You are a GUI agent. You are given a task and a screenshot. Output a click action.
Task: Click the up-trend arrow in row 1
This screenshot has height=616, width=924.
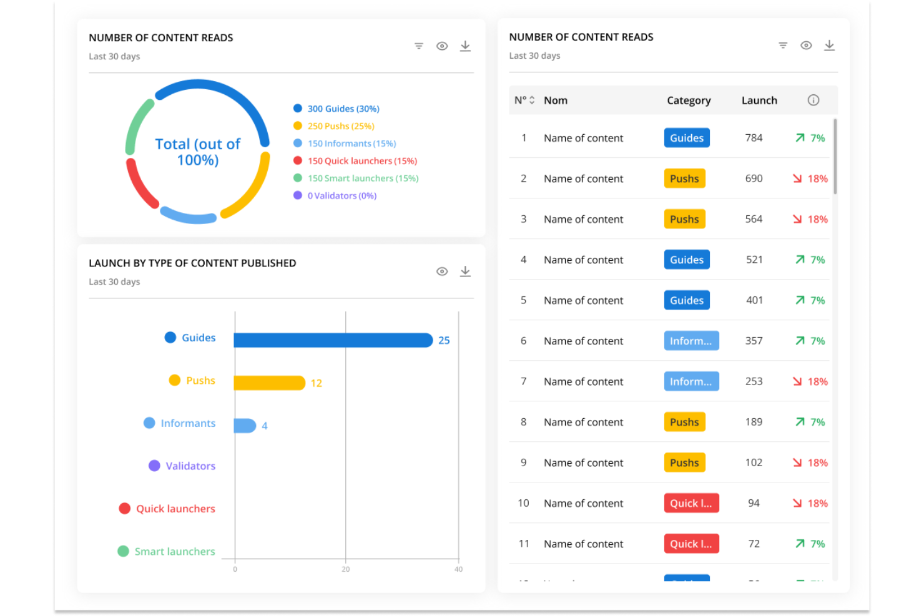pos(800,138)
